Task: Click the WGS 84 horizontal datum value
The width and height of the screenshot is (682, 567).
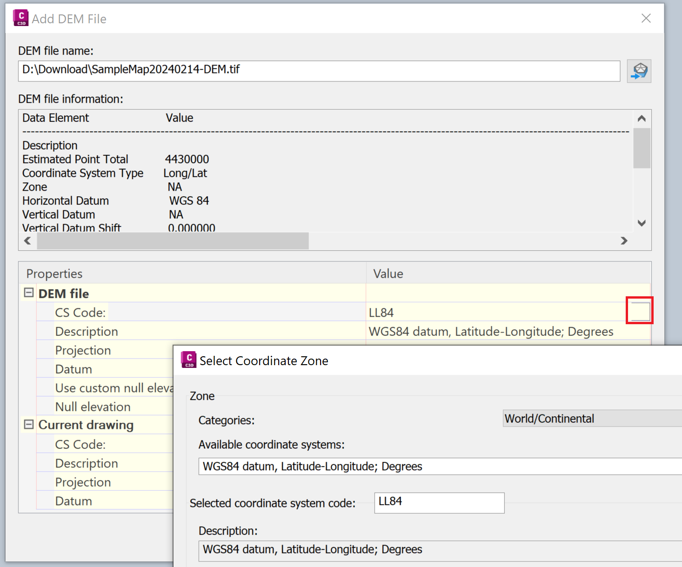Action: [189, 200]
